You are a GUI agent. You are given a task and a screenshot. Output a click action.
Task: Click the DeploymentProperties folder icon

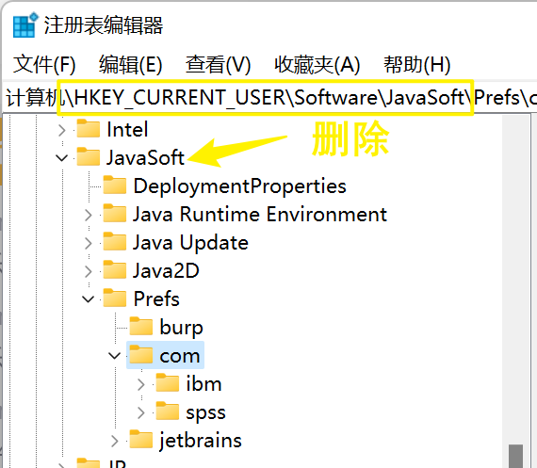114,185
